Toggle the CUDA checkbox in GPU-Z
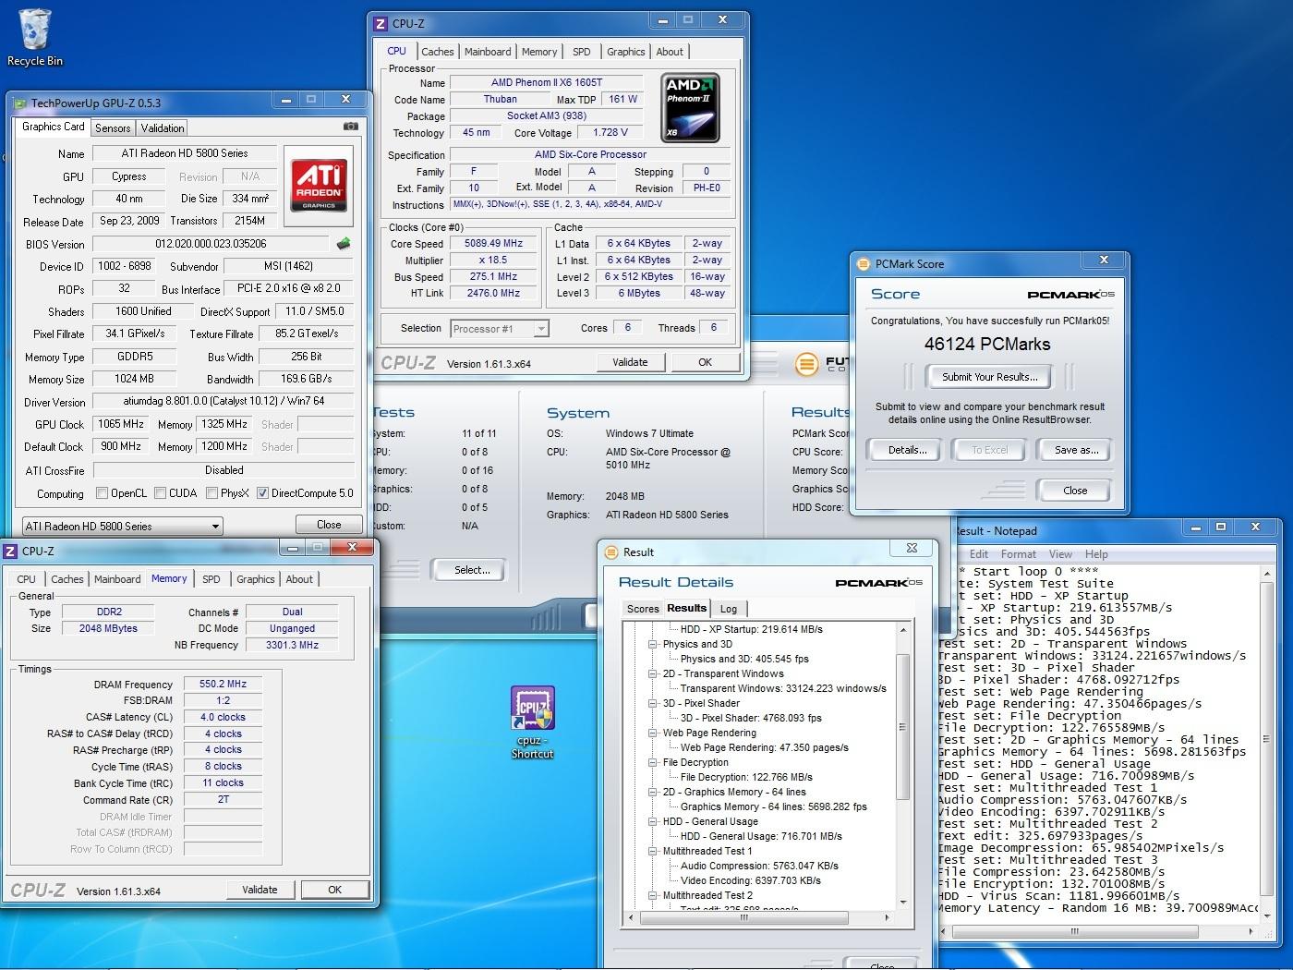This screenshot has width=1293, height=970. point(160,493)
